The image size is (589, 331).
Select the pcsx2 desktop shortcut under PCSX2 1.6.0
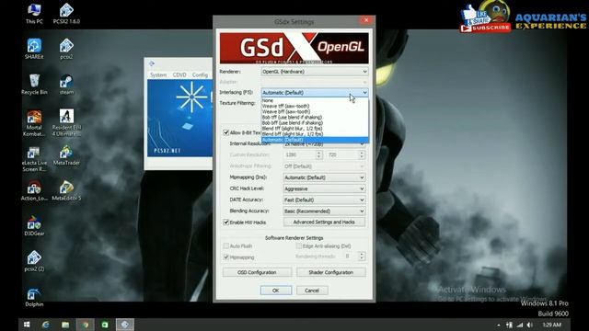click(66, 49)
